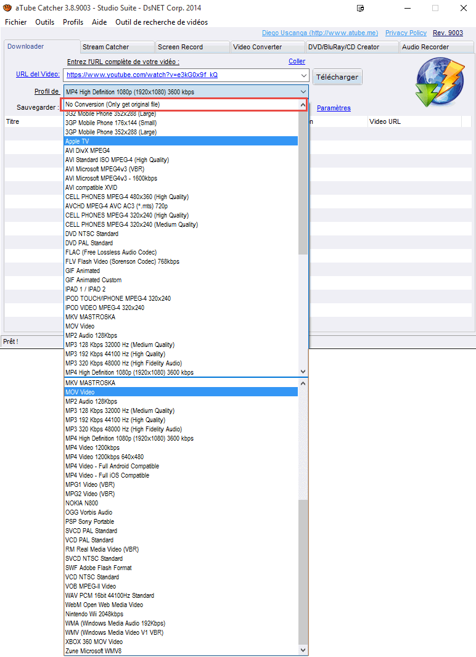476x657 pixels.
Task: Select MP4 Video - Full Android Compatible
Action: (181, 466)
